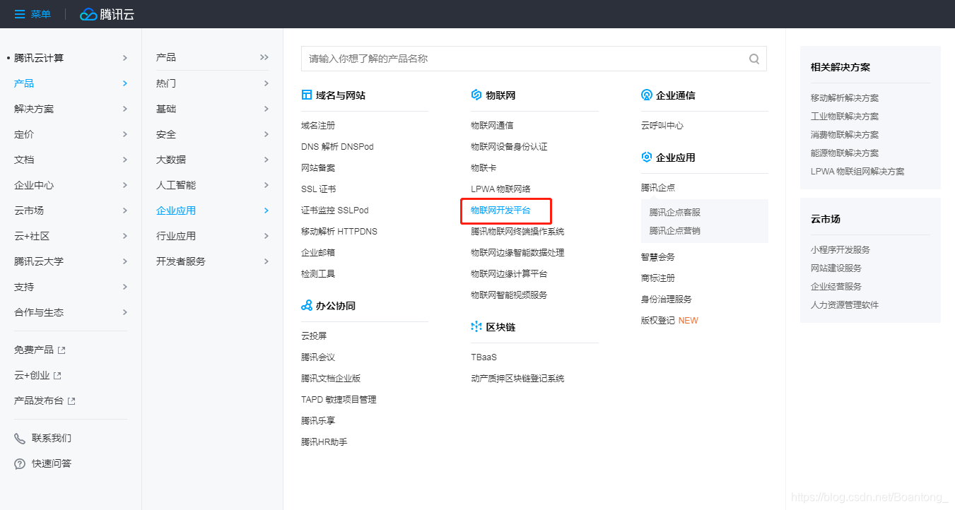Select 腾讯云大学 in the left menu
The image size is (955, 510).
[39, 261]
